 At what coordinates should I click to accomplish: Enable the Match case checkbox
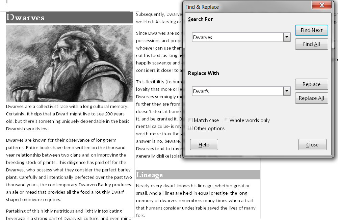tap(190, 120)
